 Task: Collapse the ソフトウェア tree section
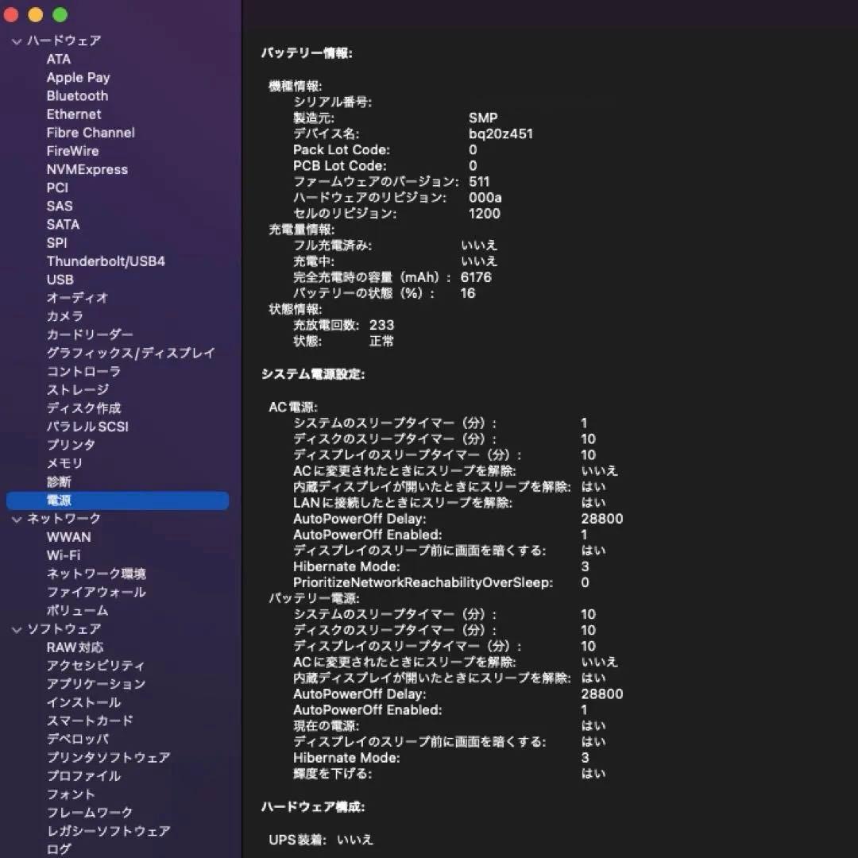coord(16,628)
